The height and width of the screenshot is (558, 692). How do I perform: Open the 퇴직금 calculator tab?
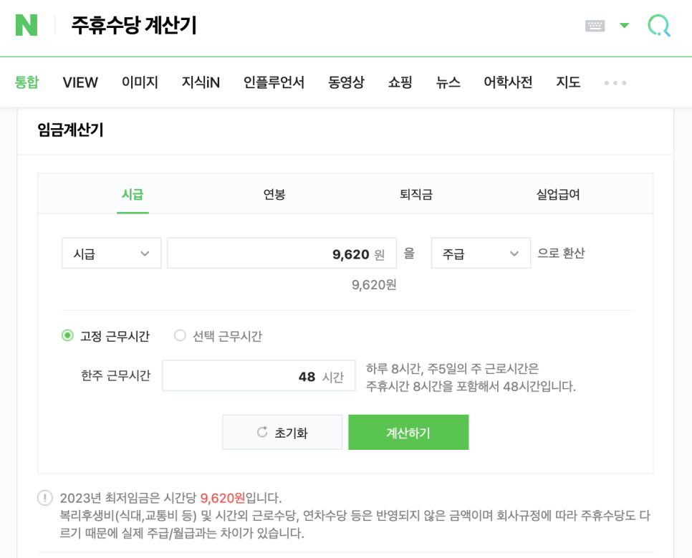(416, 194)
